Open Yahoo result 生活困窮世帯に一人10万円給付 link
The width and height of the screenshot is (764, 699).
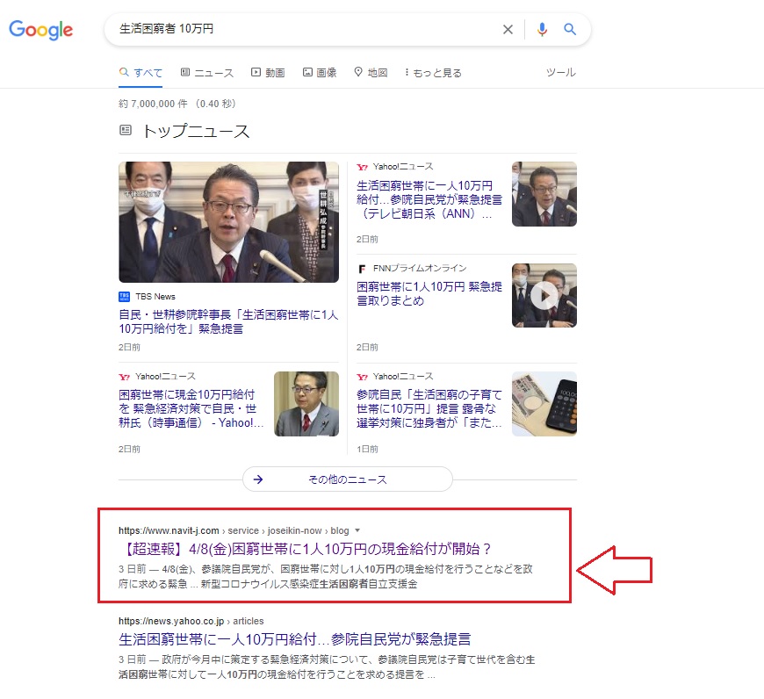(x=294, y=639)
